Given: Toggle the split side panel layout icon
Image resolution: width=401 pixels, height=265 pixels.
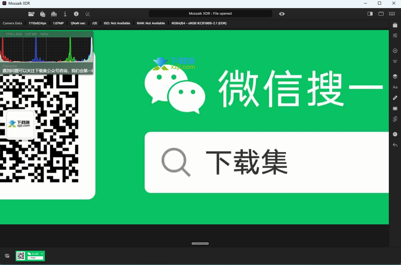Looking at the screenshot, I should [x=370, y=14].
